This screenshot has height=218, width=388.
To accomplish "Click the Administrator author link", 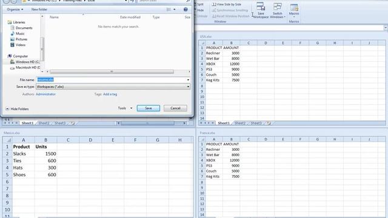I will click(x=46, y=94).
